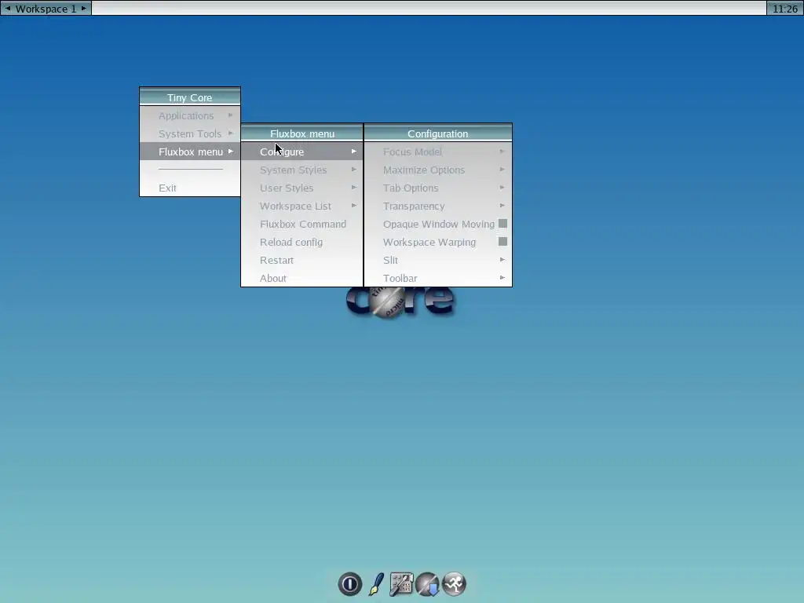
Task: Expand the Toolbar submenu arrow
Action: pyautogui.click(x=502, y=278)
